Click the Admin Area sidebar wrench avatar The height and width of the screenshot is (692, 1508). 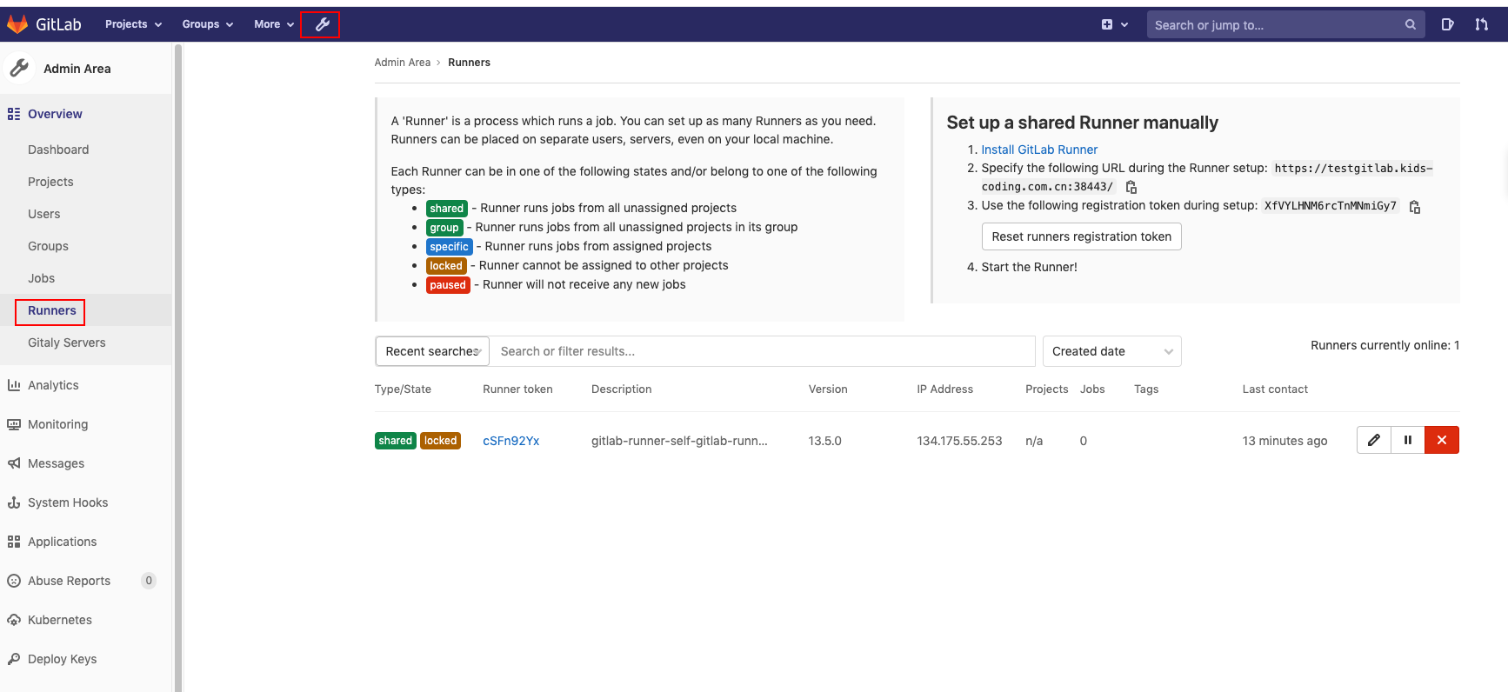19,68
